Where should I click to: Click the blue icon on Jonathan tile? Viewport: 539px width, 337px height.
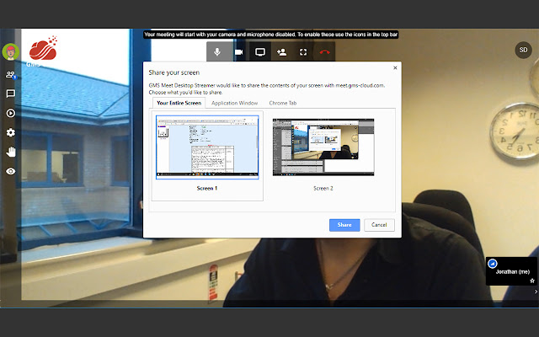(492, 264)
